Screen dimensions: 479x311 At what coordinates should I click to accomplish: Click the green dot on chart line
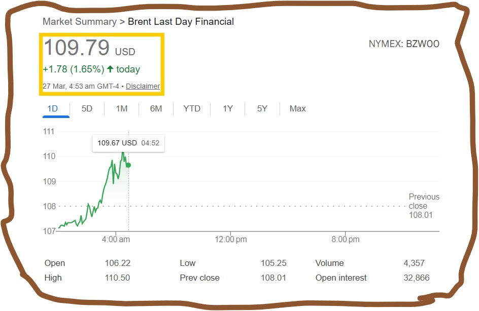coord(128,165)
